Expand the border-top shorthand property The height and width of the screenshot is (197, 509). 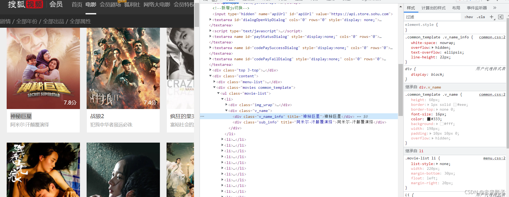click(437, 110)
